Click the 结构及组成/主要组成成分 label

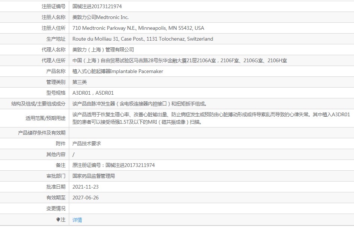tap(39, 104)
